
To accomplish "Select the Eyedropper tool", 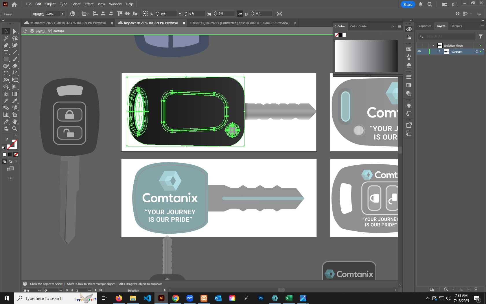I will coord(15,101).
